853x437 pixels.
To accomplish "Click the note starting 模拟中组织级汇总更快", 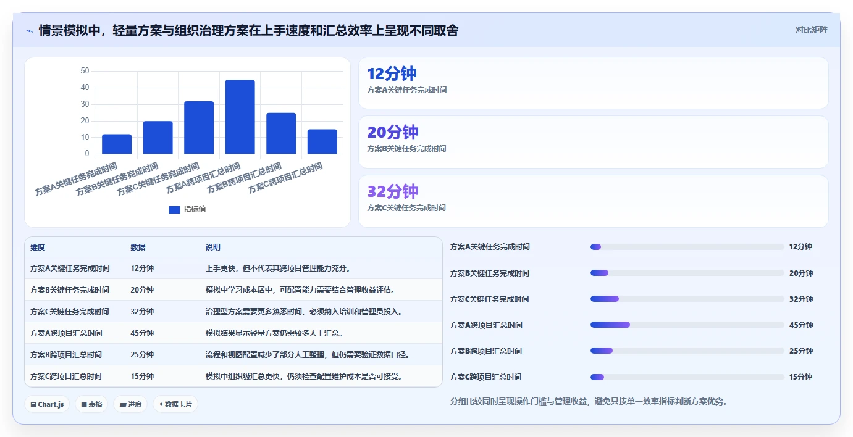I will click(x=304, y=377).
